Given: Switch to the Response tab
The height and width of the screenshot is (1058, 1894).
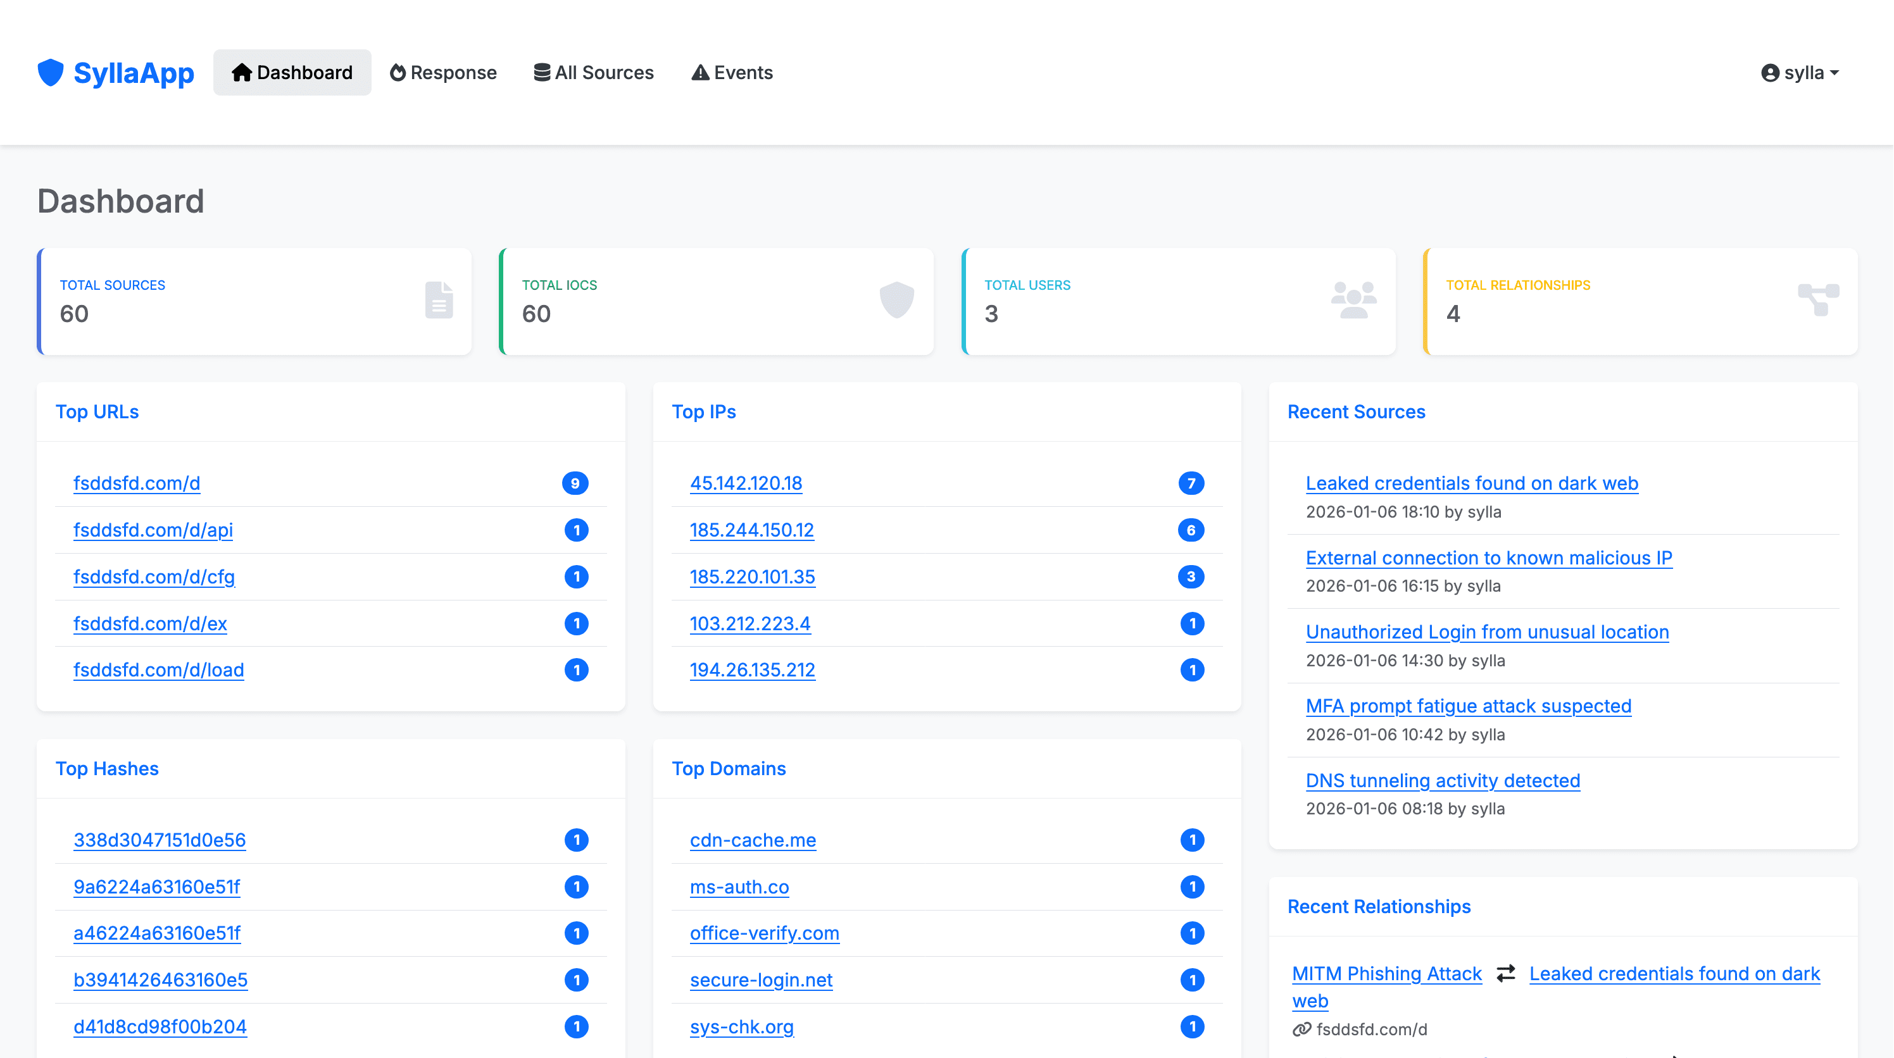Looking at the screenshot, I should (443, 72).
